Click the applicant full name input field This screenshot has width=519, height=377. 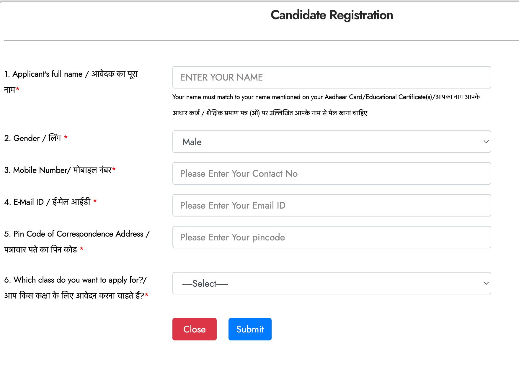(x=331, y=77)
